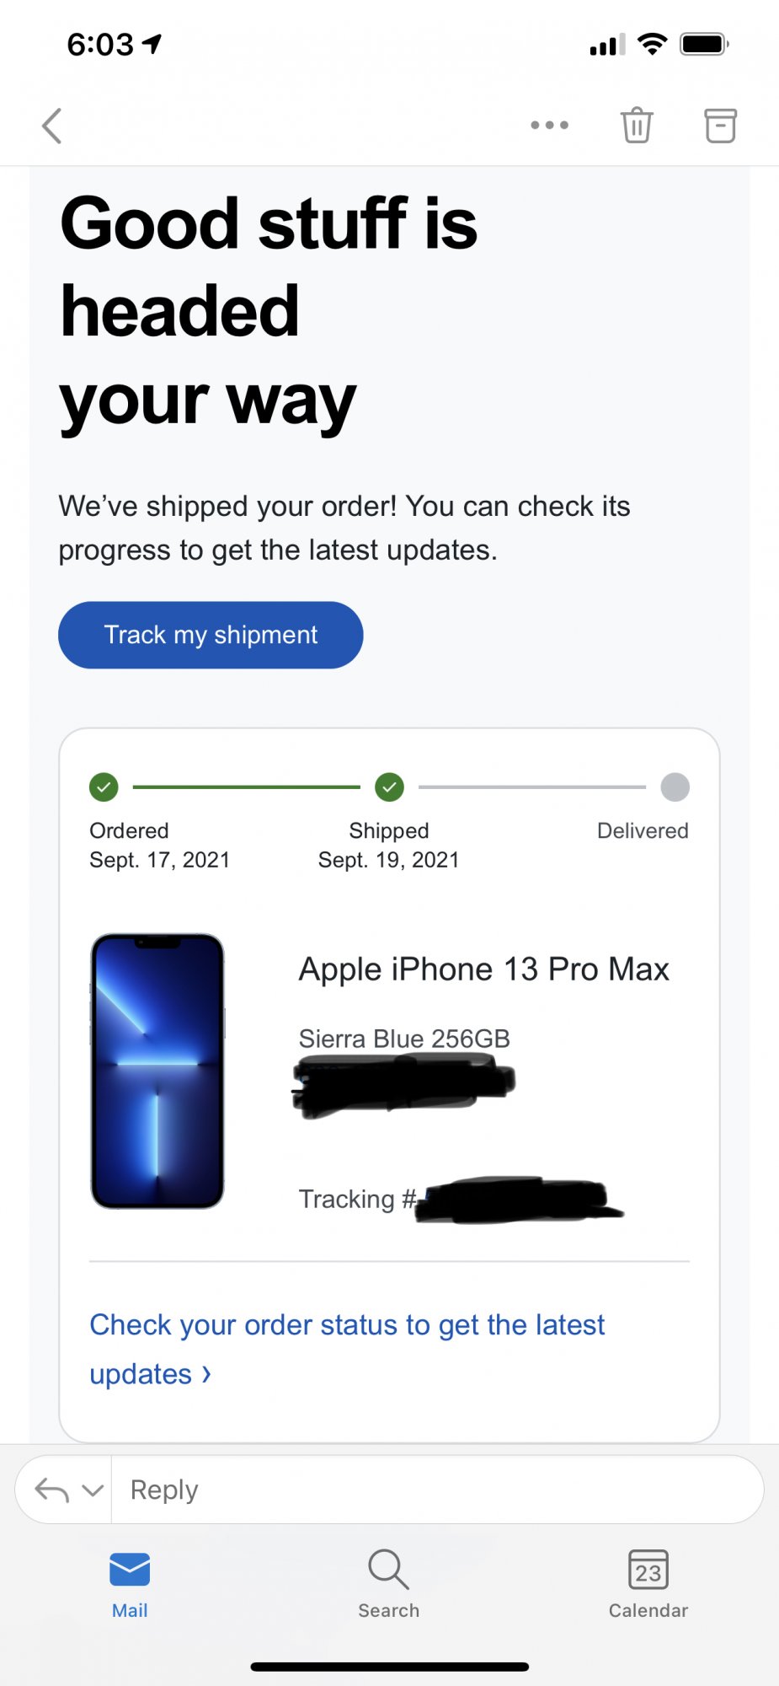Open the Check your order status link
Viewport: 779px width, 1686px height.
tap(347, 1349)
